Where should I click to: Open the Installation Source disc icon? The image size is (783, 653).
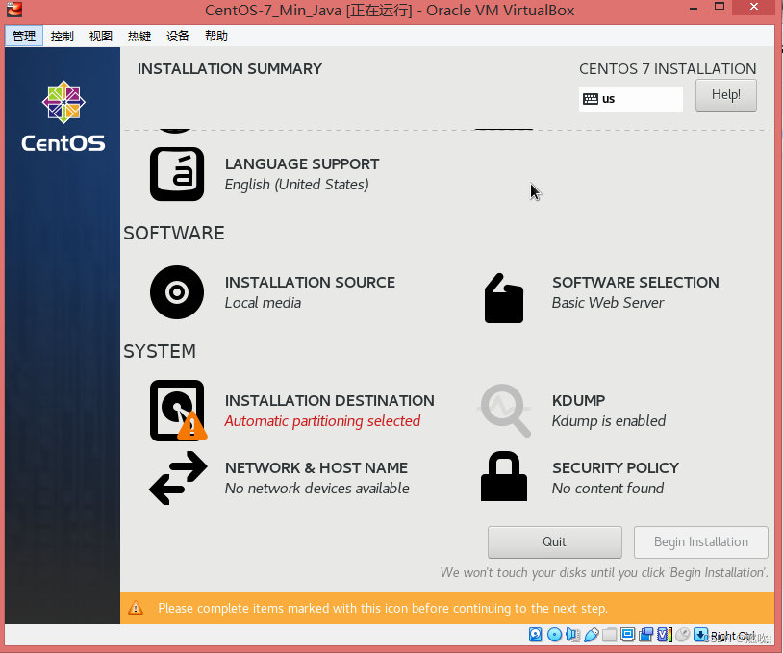click(177, 292)
